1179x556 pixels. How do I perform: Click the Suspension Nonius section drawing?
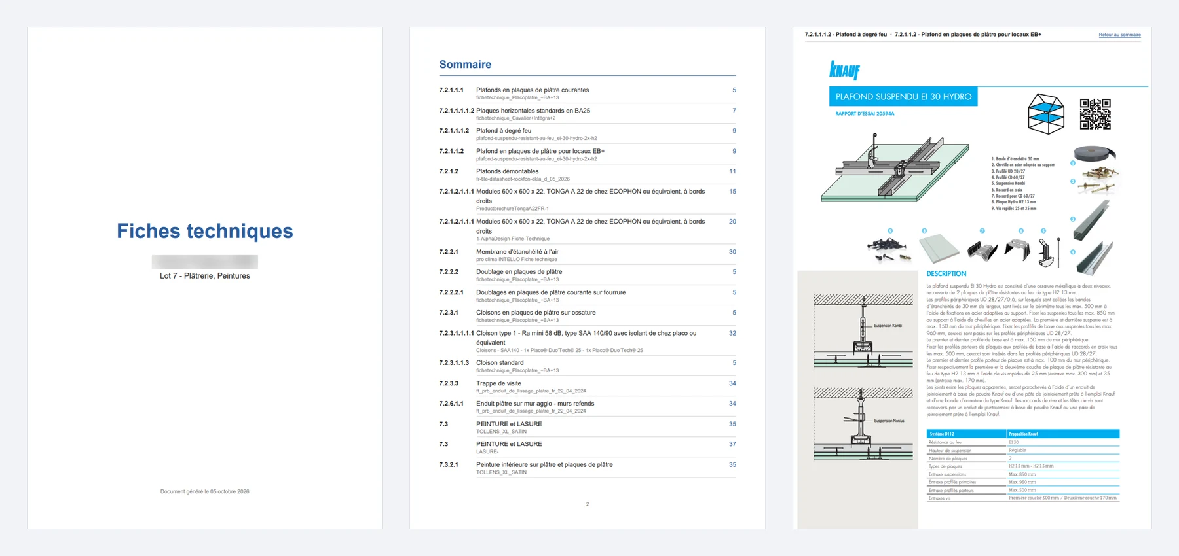(x=863, y=424)
